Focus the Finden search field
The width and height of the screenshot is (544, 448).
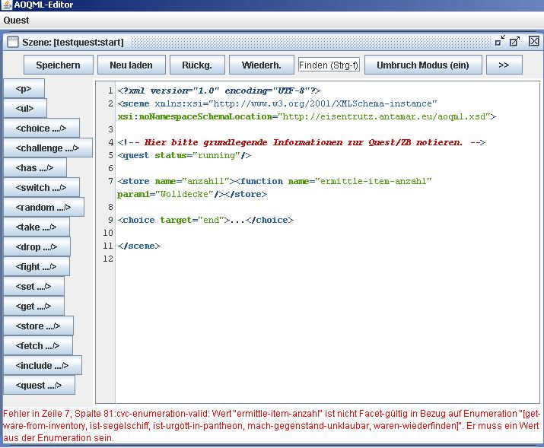[x=329, y=65]
